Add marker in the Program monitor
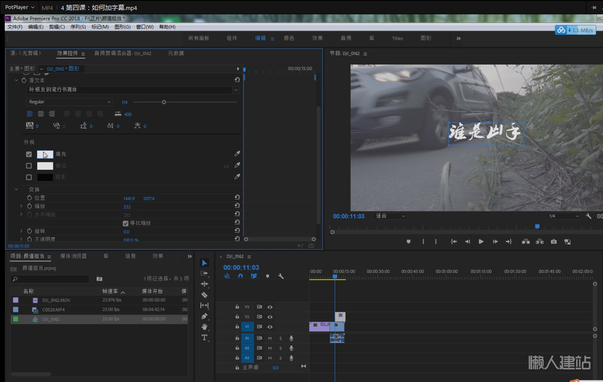 click(x=409, y=242)
